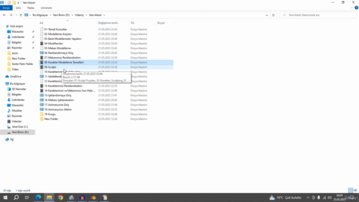Switch to details view layout icon
This screenshot has height=202, width=359.
click(x=351, y=190)
